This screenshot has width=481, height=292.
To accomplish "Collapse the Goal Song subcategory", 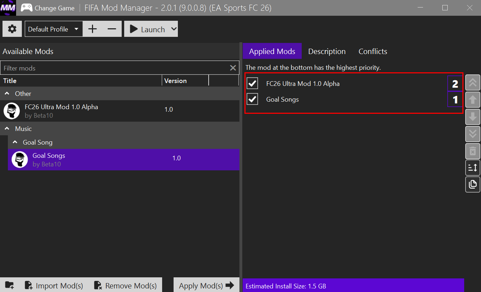I will click(15, 142).
